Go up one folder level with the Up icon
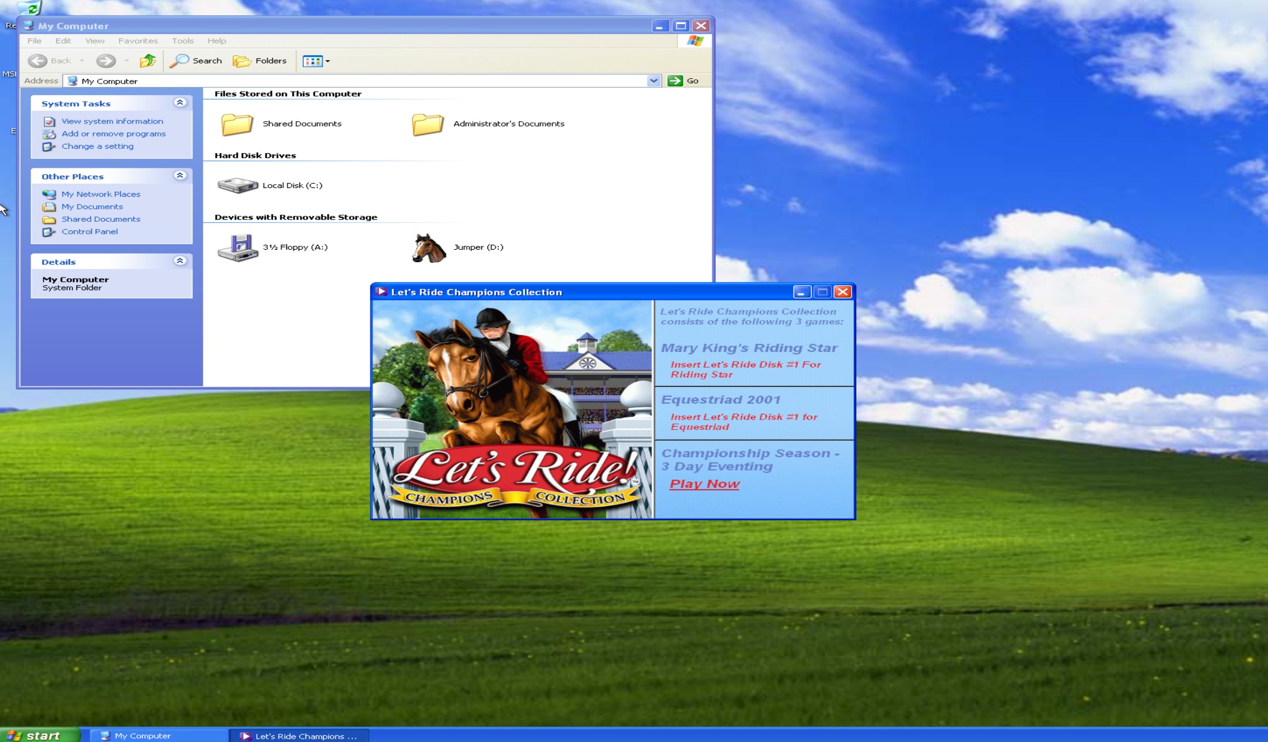 coord(148,61)
